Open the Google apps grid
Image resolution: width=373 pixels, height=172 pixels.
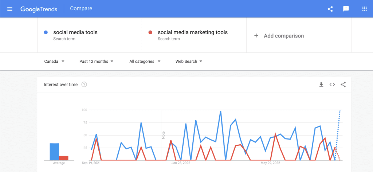click(364, 9)
